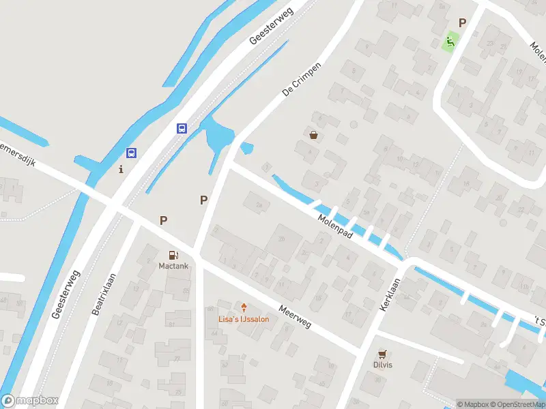Open the Mapbox logo link
This screenshot has width=546, height=409.
(x=29, y=401)
